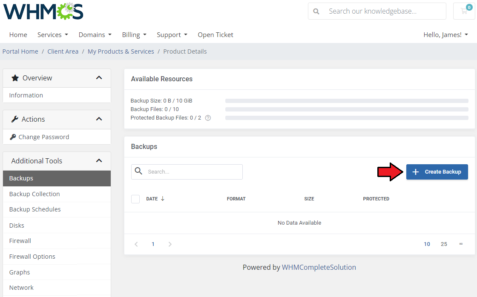Viewport: 477px width, 297px height.
Task: Collapse the Additional Tools panel
Action: click(x=99, y=161)
